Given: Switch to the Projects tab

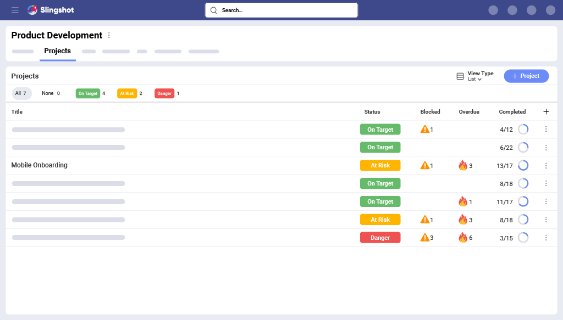Looking at the screenshot, I should click(57, 51).
